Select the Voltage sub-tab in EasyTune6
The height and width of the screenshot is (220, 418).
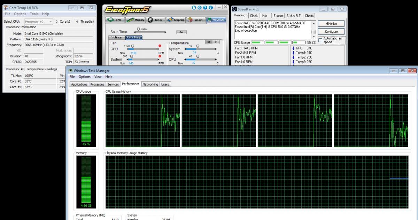click(x=117, y=37)
